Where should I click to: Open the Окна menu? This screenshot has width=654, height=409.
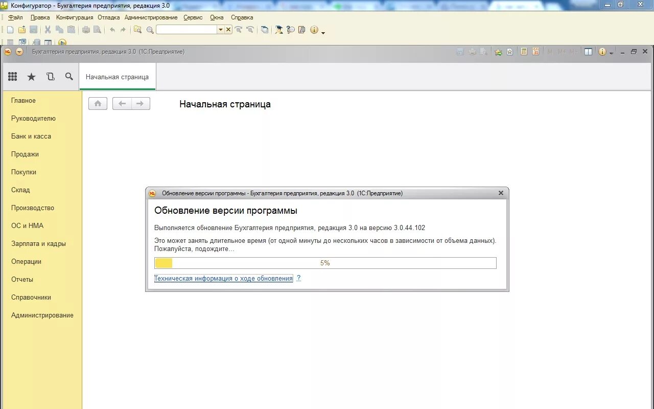(x=217, y=17)
